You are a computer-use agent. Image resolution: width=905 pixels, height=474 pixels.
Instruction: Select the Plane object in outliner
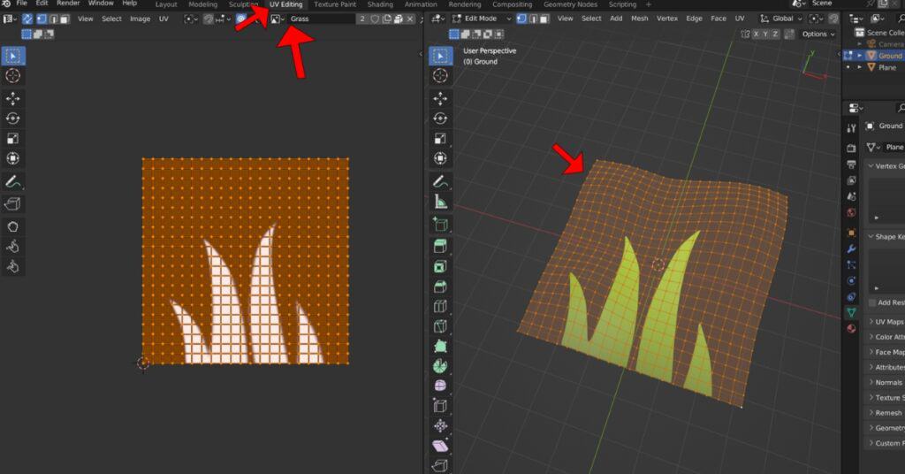tap(887, 67)
